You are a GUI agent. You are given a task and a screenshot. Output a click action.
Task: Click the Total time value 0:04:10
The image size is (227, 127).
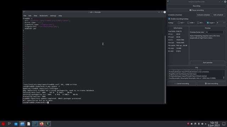(x=179, y=31)
